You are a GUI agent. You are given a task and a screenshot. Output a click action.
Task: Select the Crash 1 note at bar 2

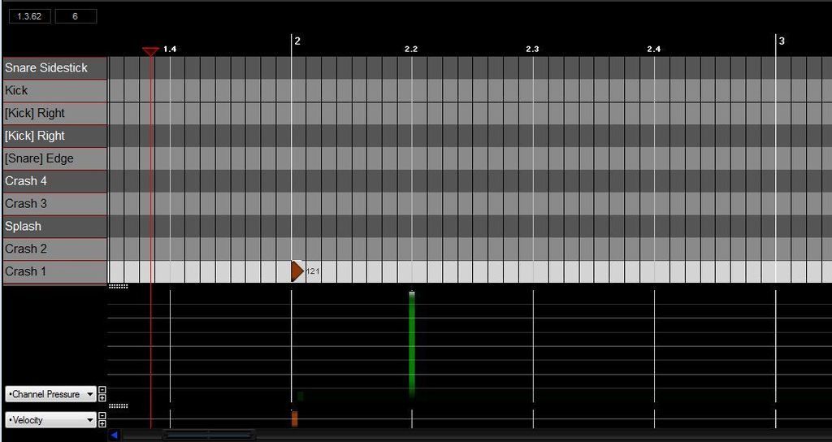[x=297, y=271]
